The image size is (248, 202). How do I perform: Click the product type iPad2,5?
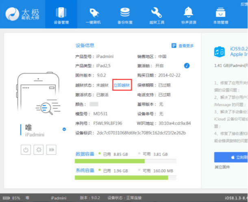[x=103, y=65]
